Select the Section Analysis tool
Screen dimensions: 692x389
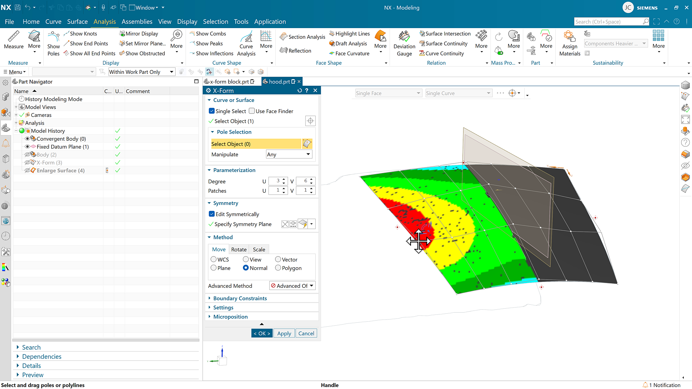click(303, 37)
